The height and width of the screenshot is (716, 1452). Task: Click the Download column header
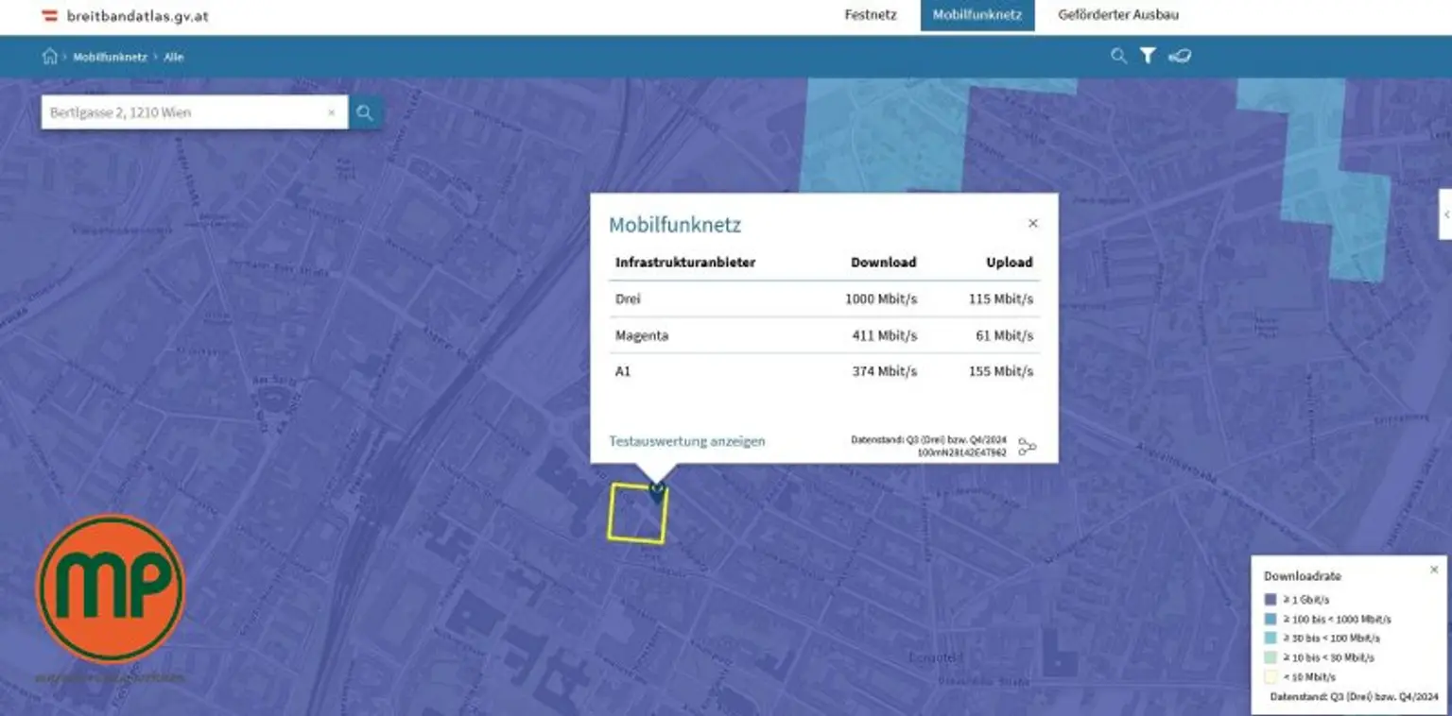(884, 263)
